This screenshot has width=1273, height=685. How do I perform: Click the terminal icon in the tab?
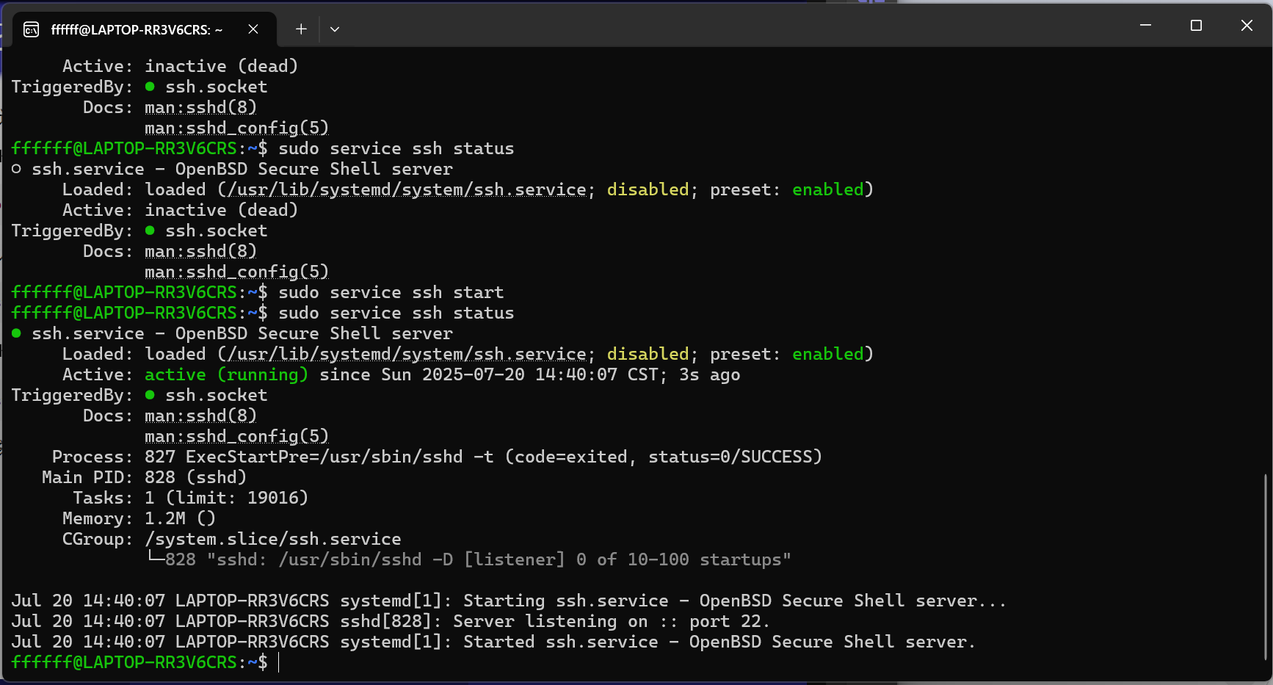pyautogui.click(x=31, y=29)
